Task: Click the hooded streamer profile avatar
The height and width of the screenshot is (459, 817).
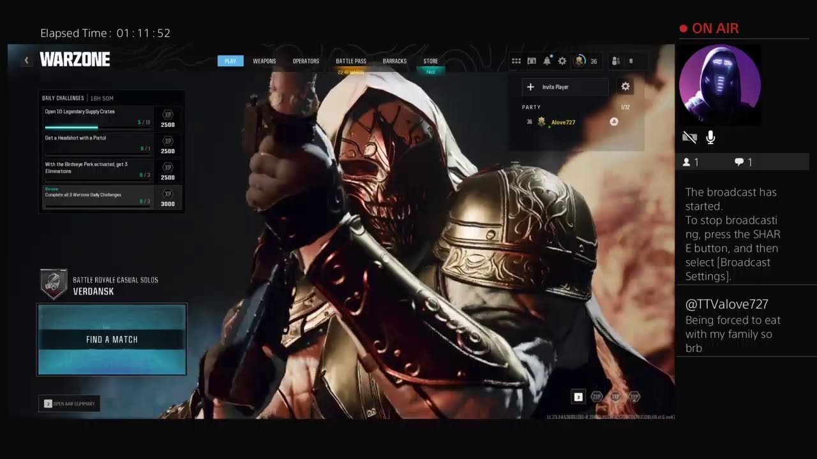Action: pos(720,85)
